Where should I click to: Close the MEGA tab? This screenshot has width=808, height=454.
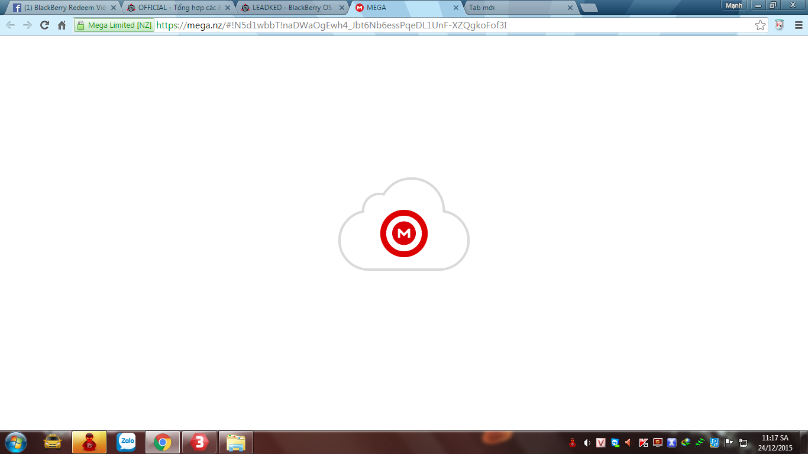click(456, 8)
